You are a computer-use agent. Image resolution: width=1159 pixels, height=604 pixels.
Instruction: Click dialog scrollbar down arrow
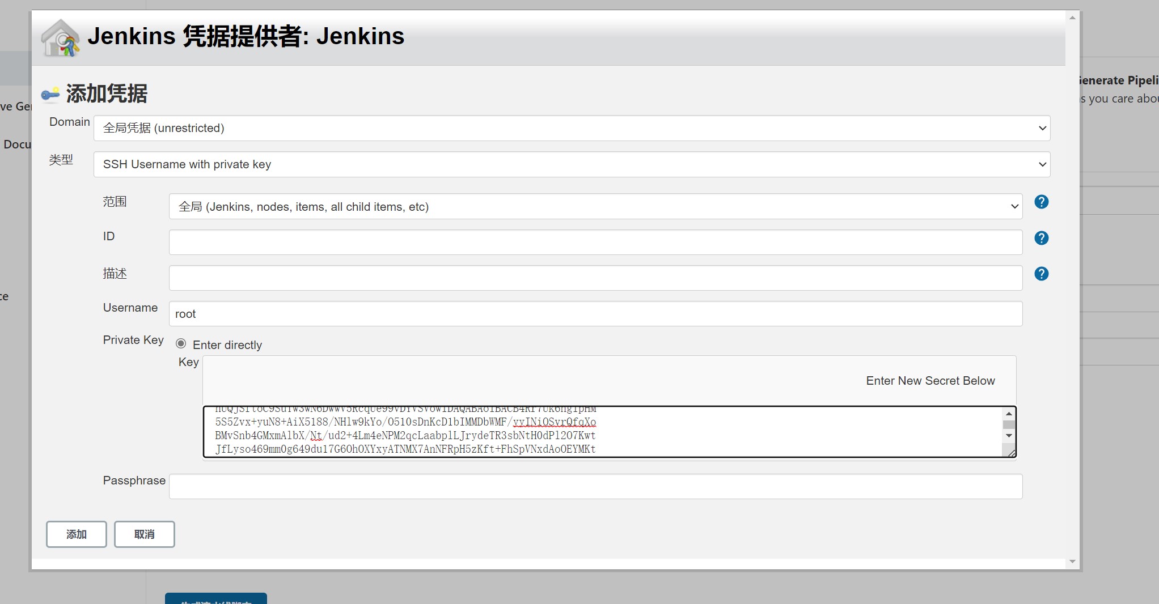[x=1072, y=562]
